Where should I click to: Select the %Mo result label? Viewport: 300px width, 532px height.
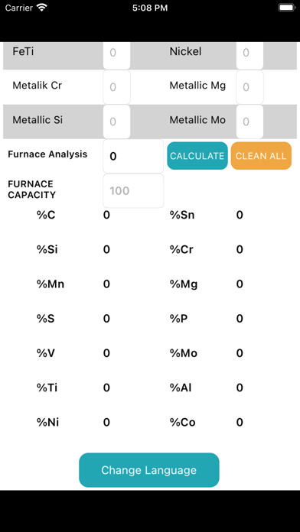coord(184,354)
